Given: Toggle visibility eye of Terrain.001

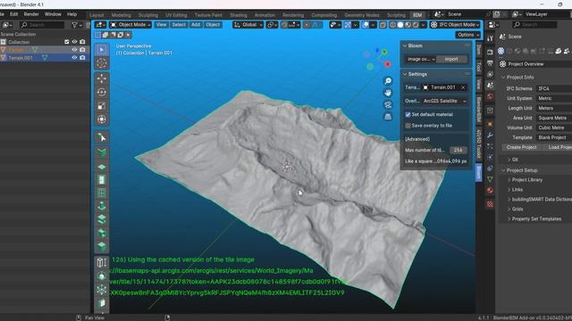Looking at the screenshot, I should (74, 58).
